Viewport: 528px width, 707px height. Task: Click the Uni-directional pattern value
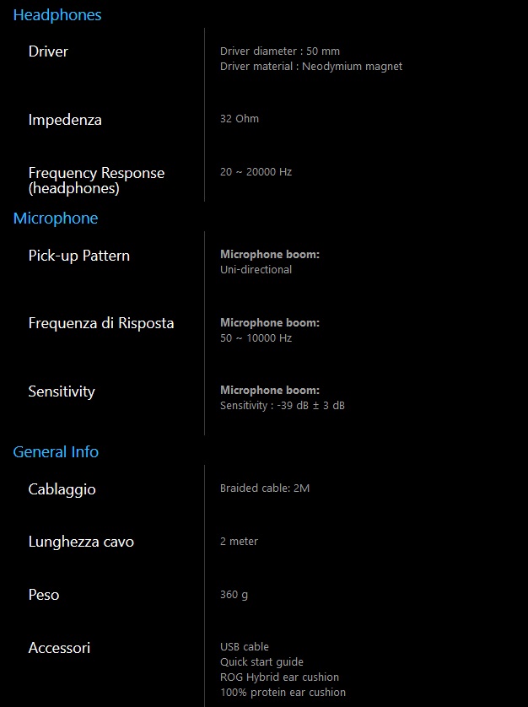[256, 270]
